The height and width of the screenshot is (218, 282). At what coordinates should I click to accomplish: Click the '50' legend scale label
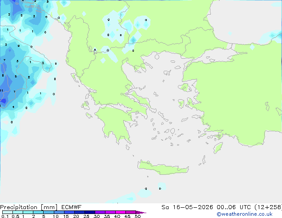point(138,216)
